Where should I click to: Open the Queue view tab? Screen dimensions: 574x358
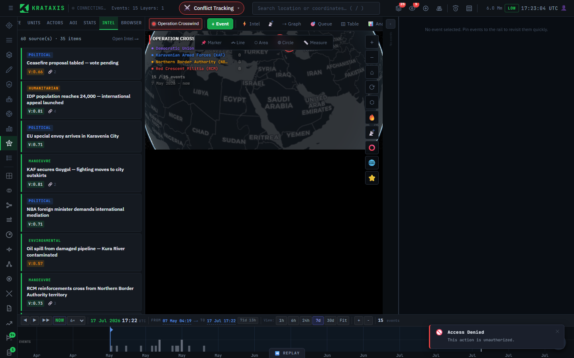[321, 24]
